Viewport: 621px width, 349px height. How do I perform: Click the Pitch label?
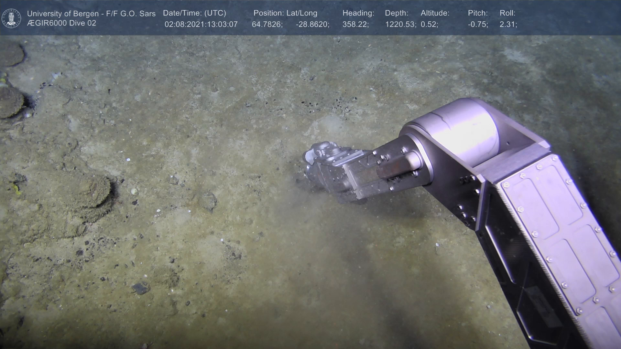[478, 13]
